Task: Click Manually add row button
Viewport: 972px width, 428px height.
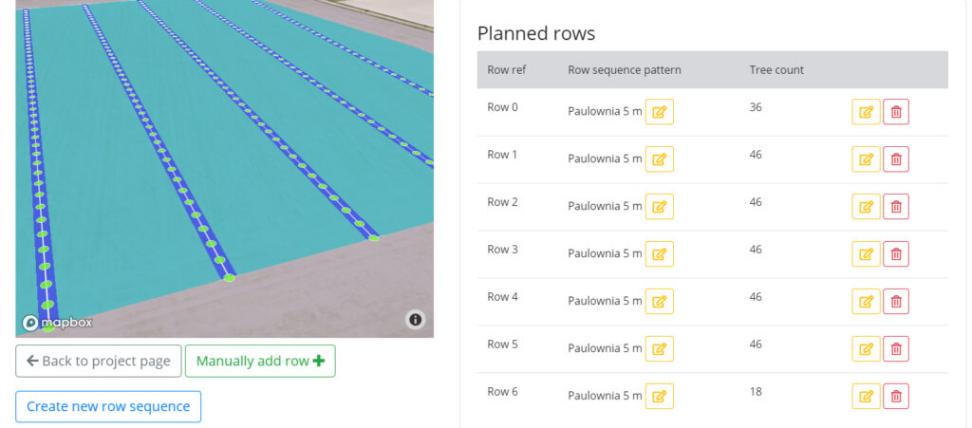Action: [260, 362]
